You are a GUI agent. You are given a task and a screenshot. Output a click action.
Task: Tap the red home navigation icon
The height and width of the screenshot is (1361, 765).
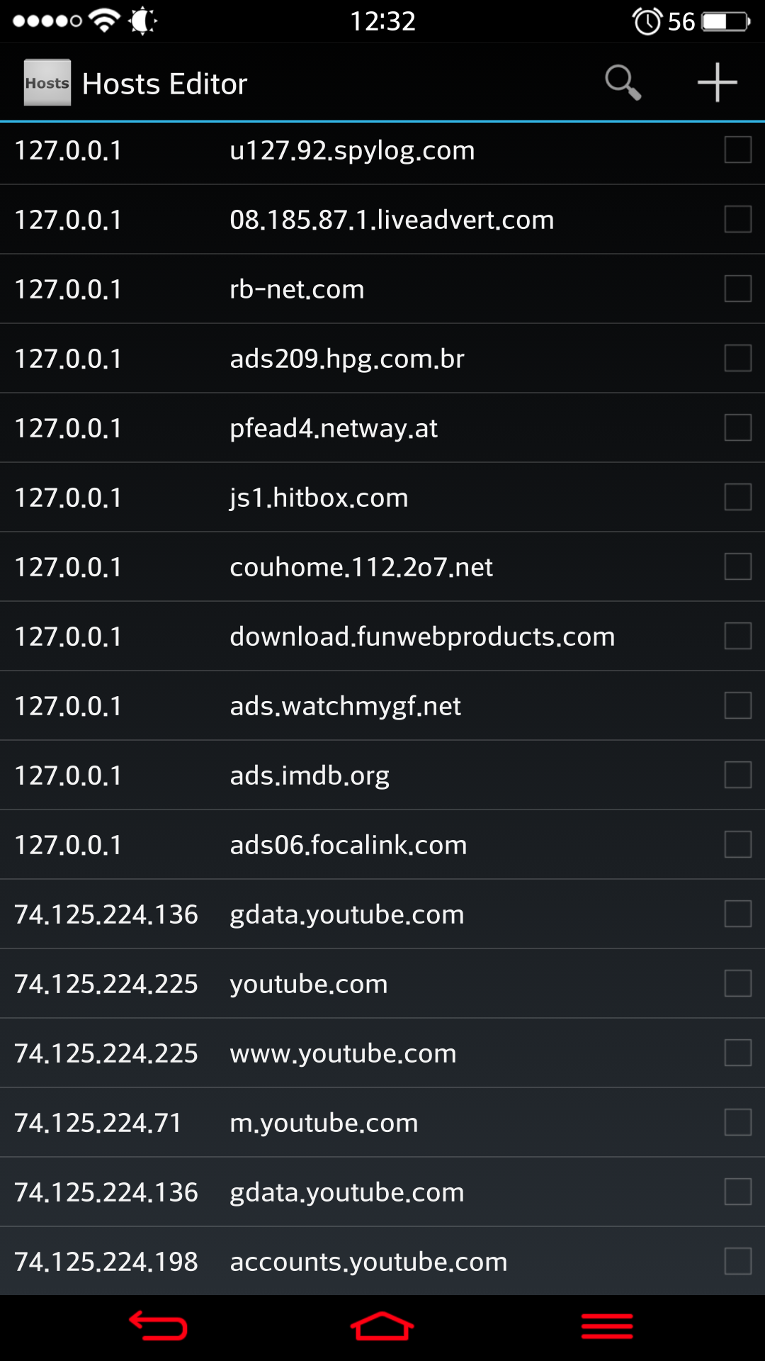[382, 1326]
